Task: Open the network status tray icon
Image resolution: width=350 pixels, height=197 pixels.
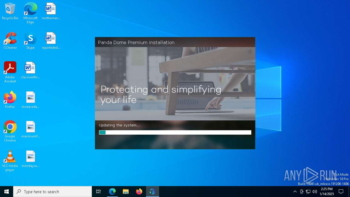Action: [308, 192]
